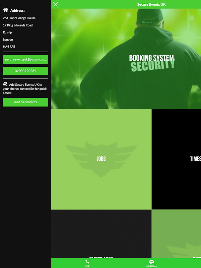Screen dimensions: 201x268
Task: Select the 'HA4 7AE' postcode
Action: 9,47
